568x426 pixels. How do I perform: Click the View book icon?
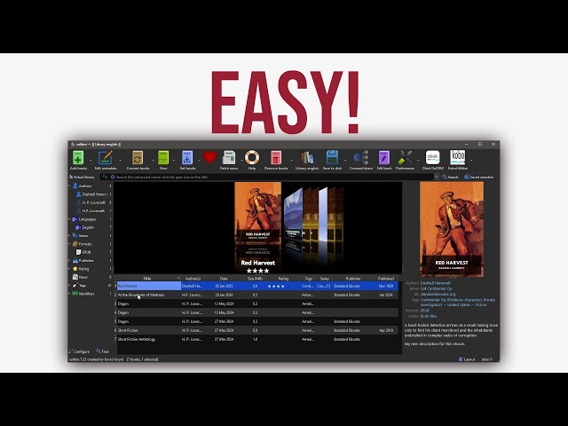(x=163, y=158)
